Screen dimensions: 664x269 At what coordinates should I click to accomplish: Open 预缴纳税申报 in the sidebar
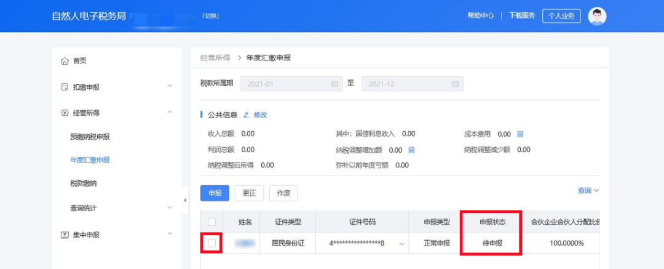90,137
